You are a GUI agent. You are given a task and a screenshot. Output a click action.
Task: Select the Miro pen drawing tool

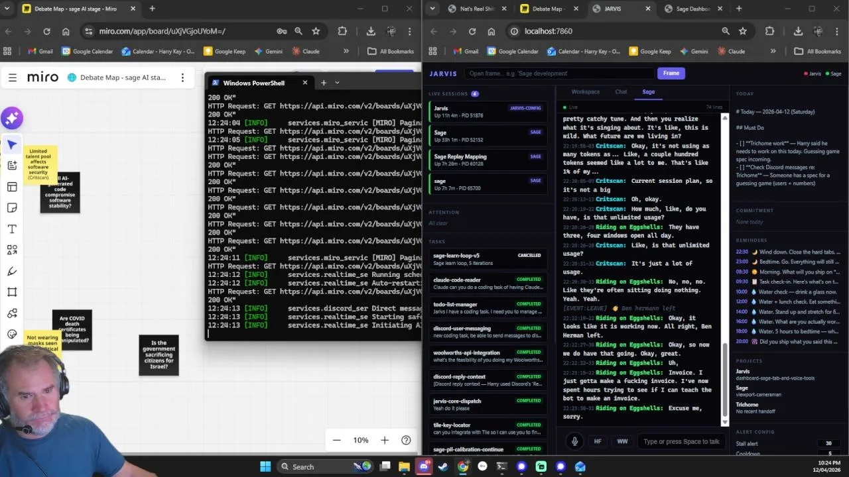12,271
